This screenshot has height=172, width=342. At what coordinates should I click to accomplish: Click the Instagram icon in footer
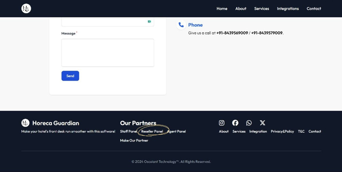(221, 123)
